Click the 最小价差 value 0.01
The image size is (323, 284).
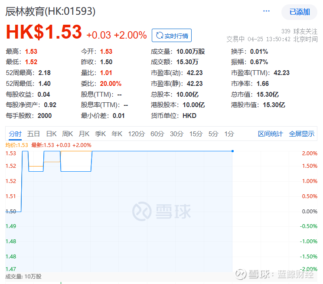[119, 116]
